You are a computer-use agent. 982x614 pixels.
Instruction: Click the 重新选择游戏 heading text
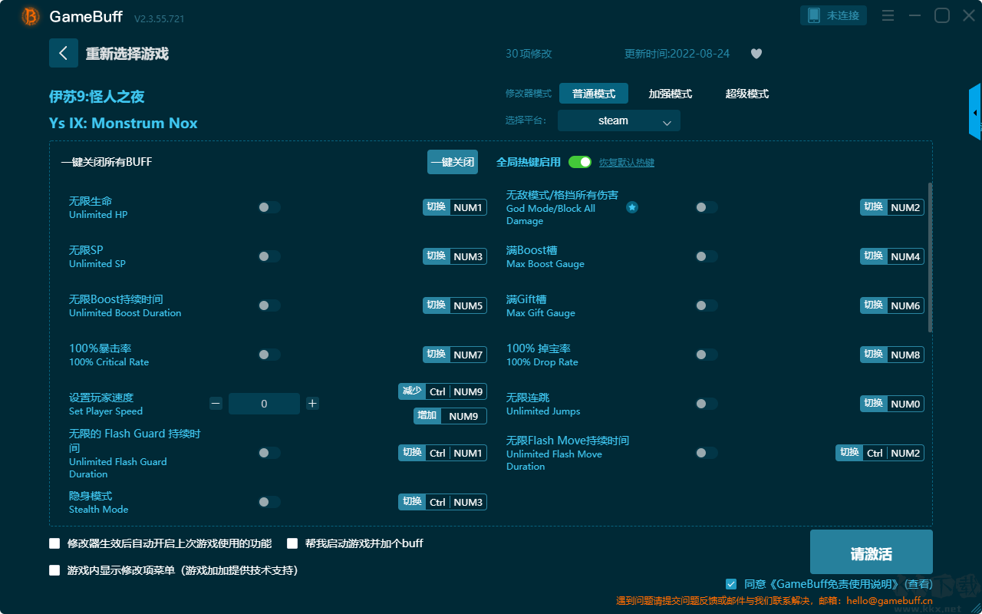coord(127,54)
